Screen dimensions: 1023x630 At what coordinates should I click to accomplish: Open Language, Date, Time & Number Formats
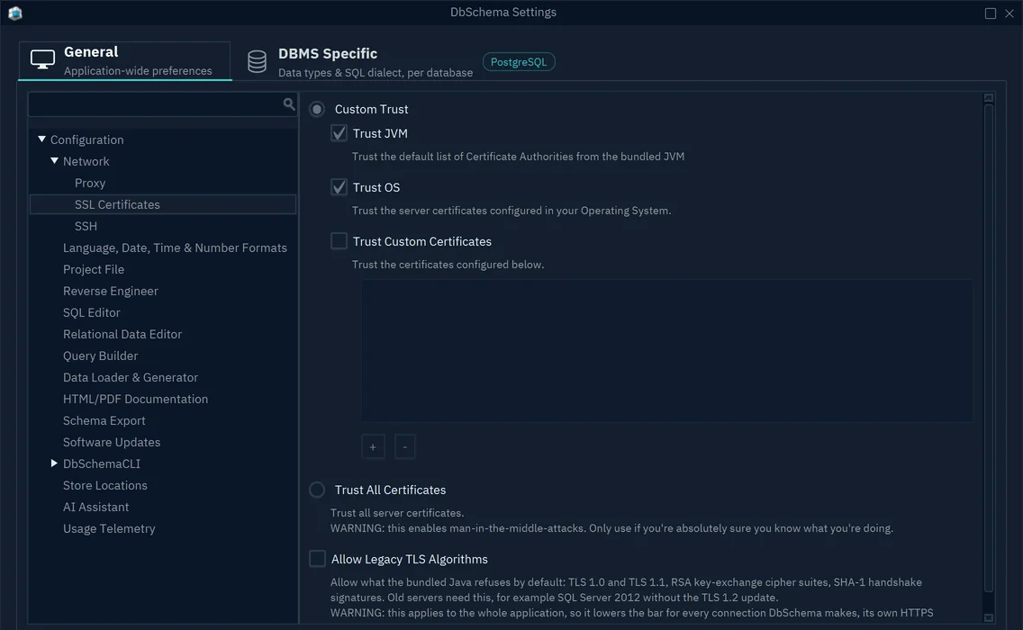[175, 247]
